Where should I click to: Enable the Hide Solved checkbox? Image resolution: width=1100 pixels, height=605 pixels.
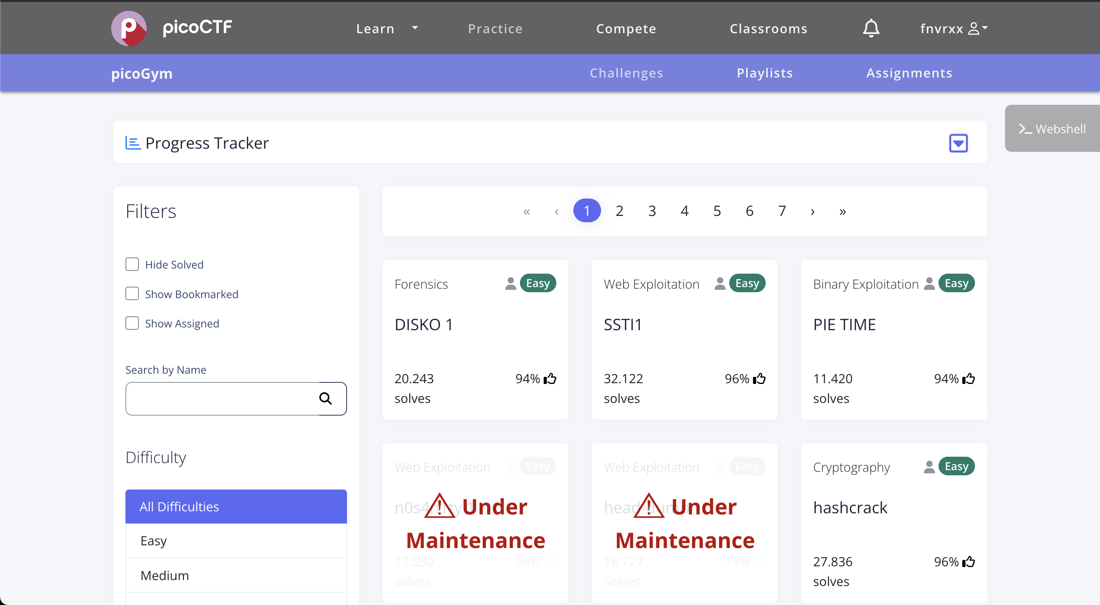pyautogui.click(x=132, y=264)
